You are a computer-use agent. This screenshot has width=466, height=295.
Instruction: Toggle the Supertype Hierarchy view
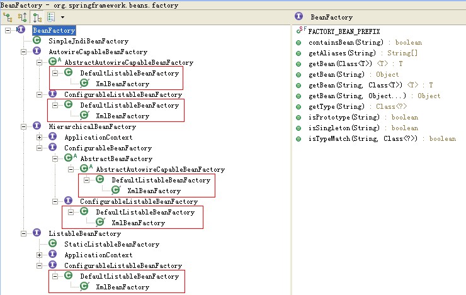tap(22, 18)
